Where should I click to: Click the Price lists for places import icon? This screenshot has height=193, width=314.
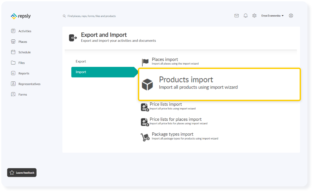(x=145, y=122)
